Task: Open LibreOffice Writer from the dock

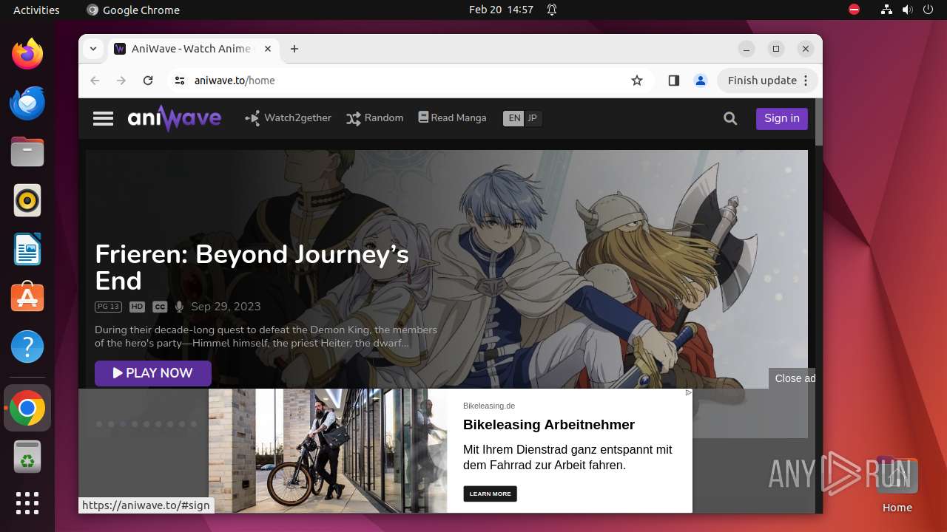Action: pos(27,249)
